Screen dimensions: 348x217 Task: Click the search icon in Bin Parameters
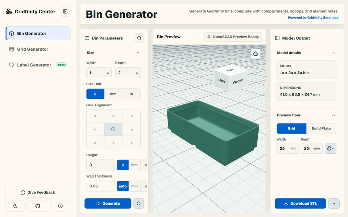(x=139, y=38)
